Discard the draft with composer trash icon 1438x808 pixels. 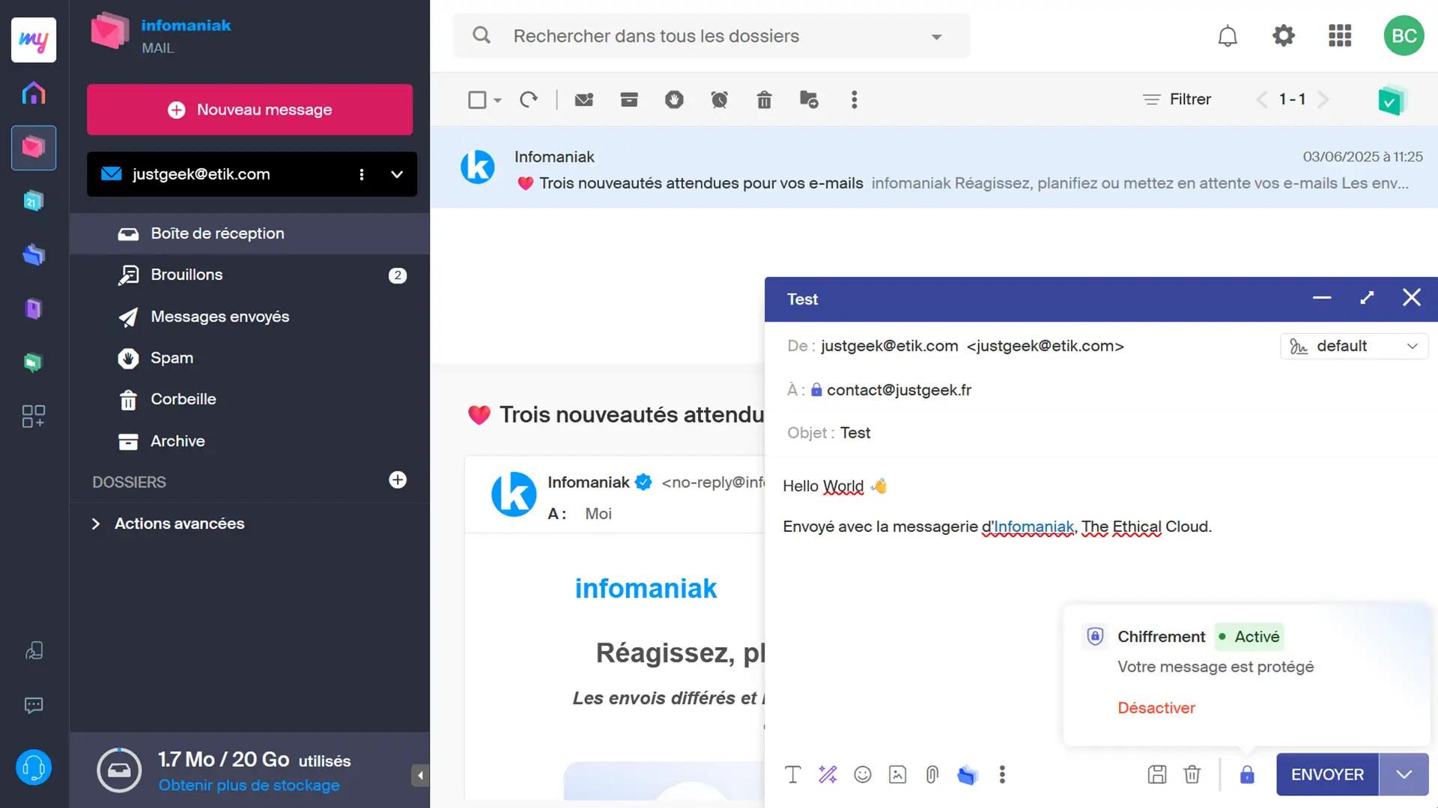[x=1192, y=774]
